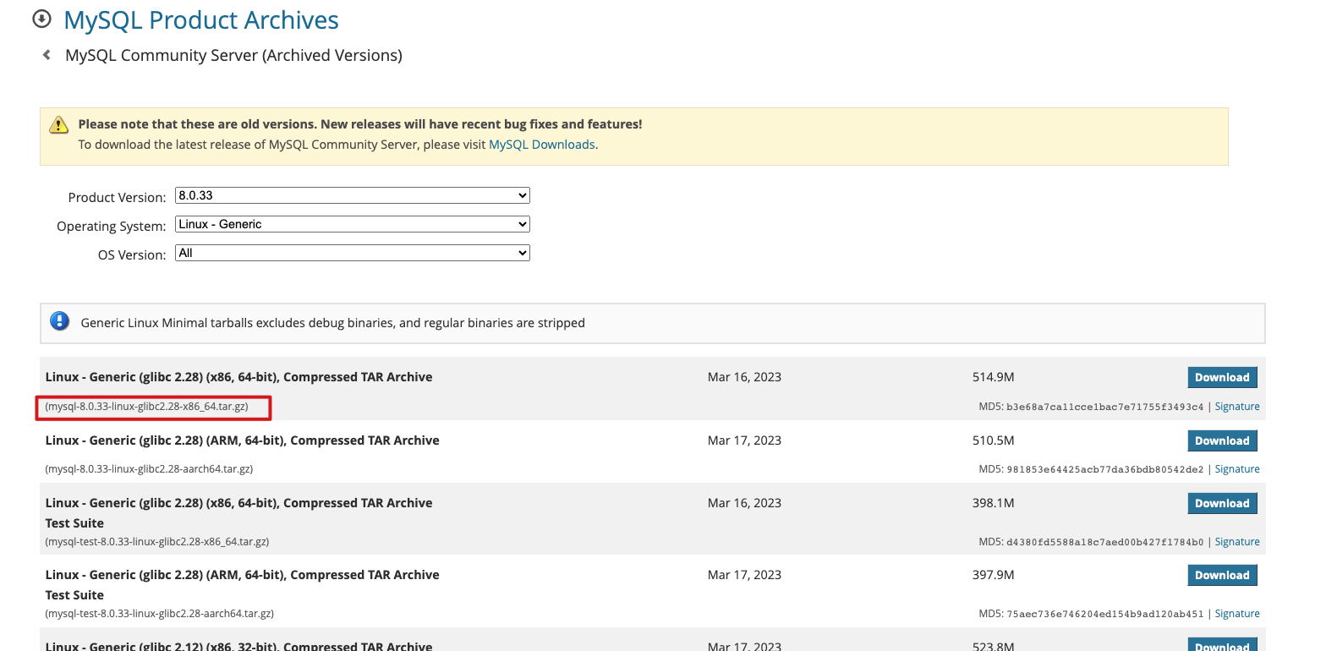This screenshot has height=651, width=1337.
Task: Download the glibc 2.12 32-bit 523.8M archive
Action: 1222,644
